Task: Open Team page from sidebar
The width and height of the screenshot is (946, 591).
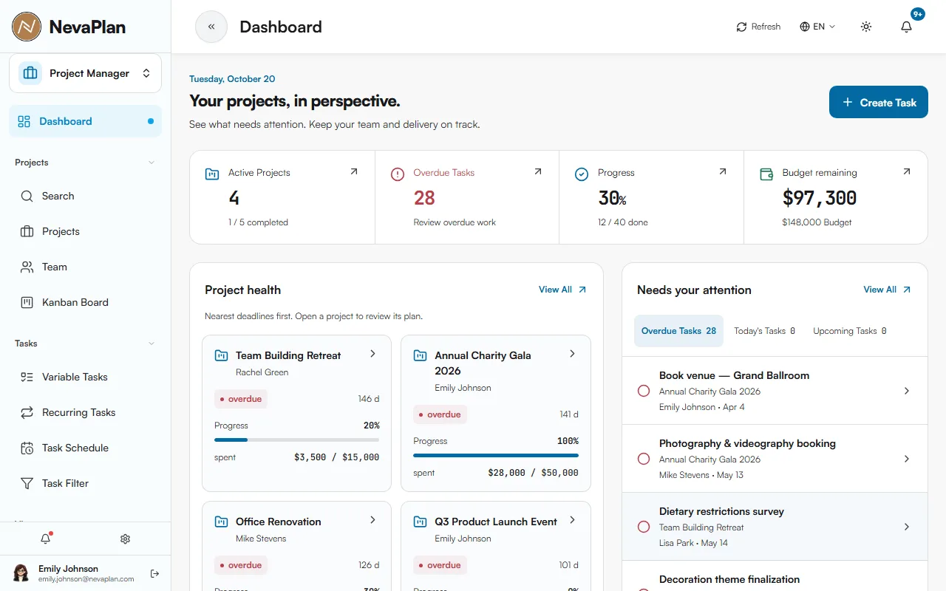Action: [85, 267]
